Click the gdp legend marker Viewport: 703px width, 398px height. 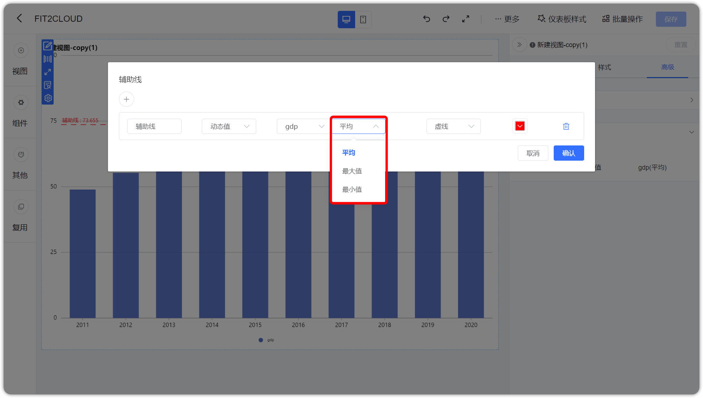coord(261,340)
